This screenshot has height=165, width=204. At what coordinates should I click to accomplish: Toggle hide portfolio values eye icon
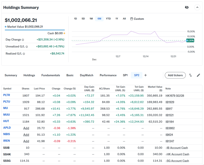[x=187, y=7]
